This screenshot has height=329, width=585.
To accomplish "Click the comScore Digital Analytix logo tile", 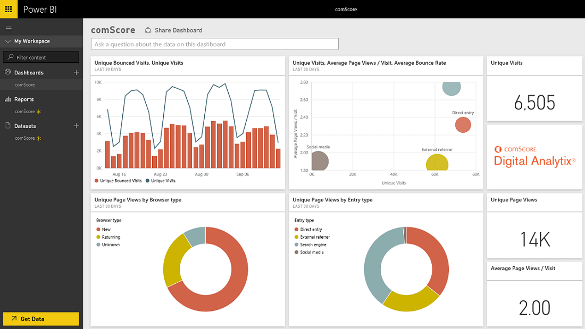I will (x=534, y=157).
